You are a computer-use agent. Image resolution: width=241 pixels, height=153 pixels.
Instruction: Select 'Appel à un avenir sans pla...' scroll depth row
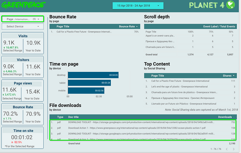coord(190,36)
